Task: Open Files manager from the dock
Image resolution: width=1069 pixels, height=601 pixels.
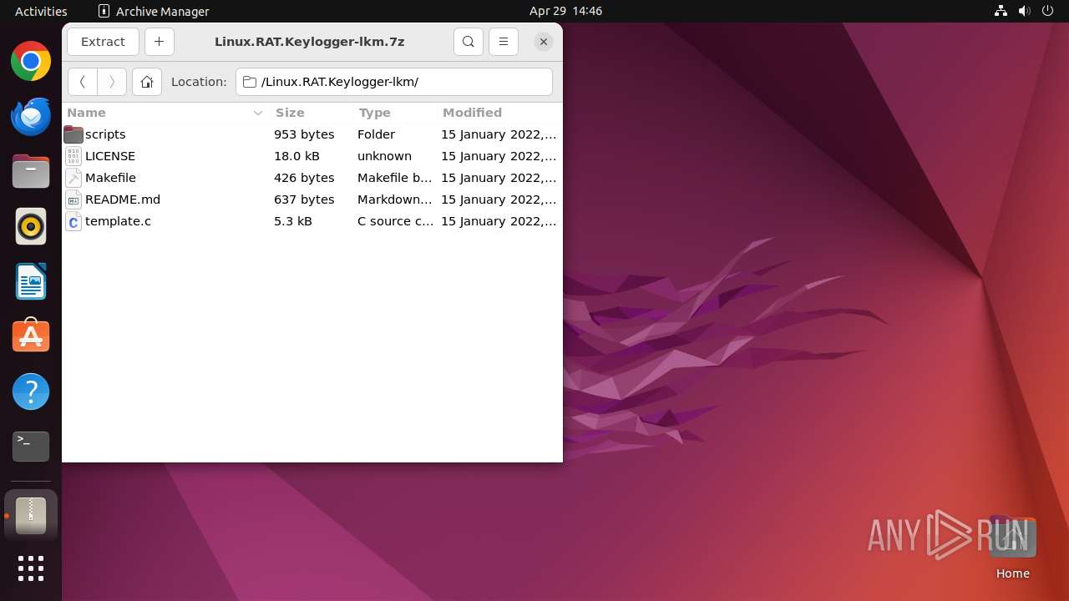Action: 31,171
